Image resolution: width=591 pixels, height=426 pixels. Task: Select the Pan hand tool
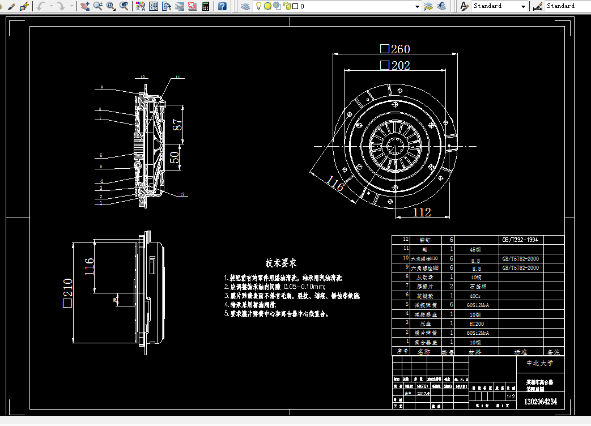[x=85, y=6]
